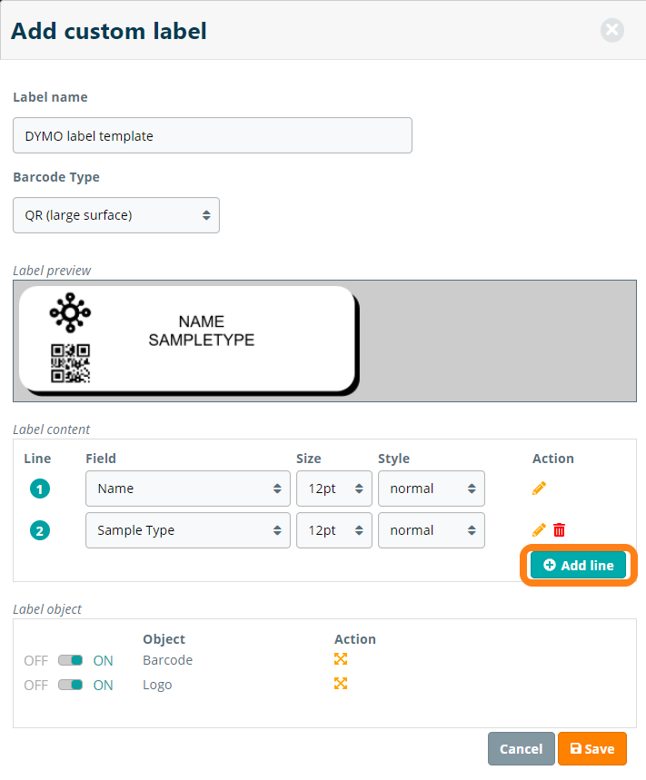Open the Sample Type field dropdown
646x780 pixels.
click(188, 530)
